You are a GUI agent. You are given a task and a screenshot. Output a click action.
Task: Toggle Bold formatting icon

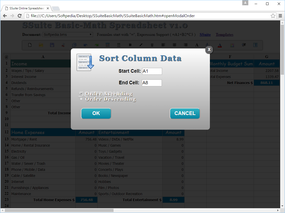click(x=130, y=45)
